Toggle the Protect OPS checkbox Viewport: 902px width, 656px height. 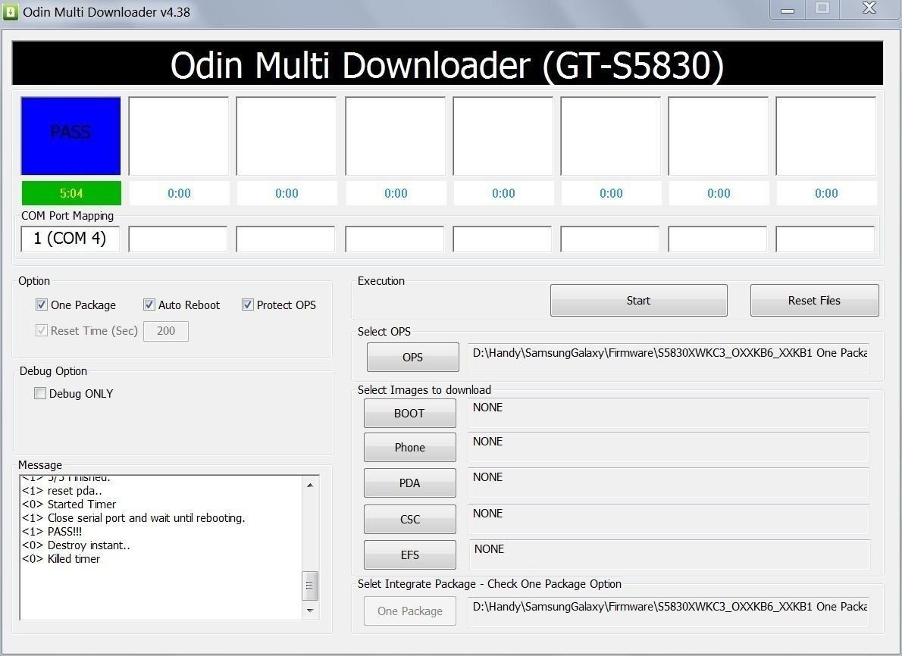click(247, 305)
